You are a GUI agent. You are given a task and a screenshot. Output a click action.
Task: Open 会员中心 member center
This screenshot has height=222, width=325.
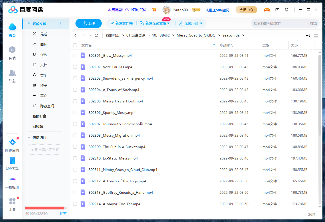click(246, 10)
